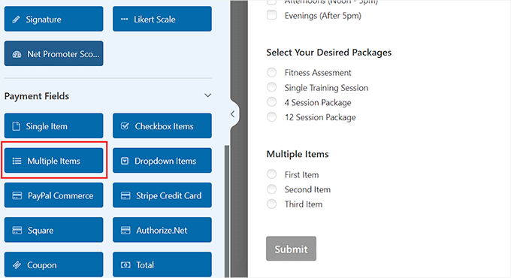Click the card icon on Stripe Credit Card
This screenshot has width=511, height=278.
[125, 195]
